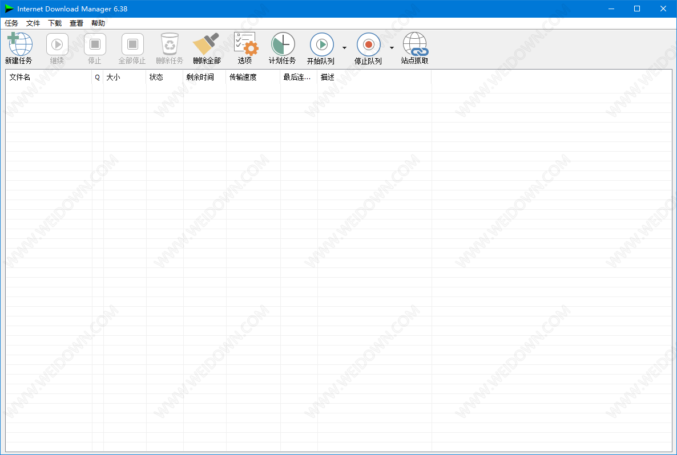Screen dimensions: 677x455
Task: Open the 任务 menu
Action: [x=11, y=23]
